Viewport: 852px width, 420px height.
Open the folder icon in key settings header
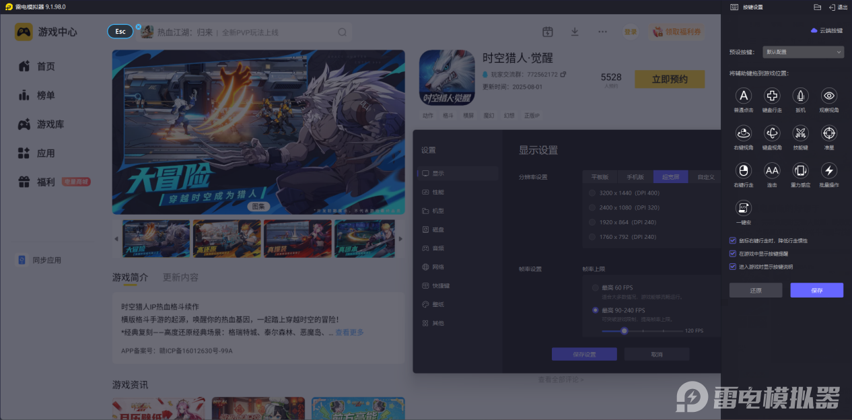(817, 7)
